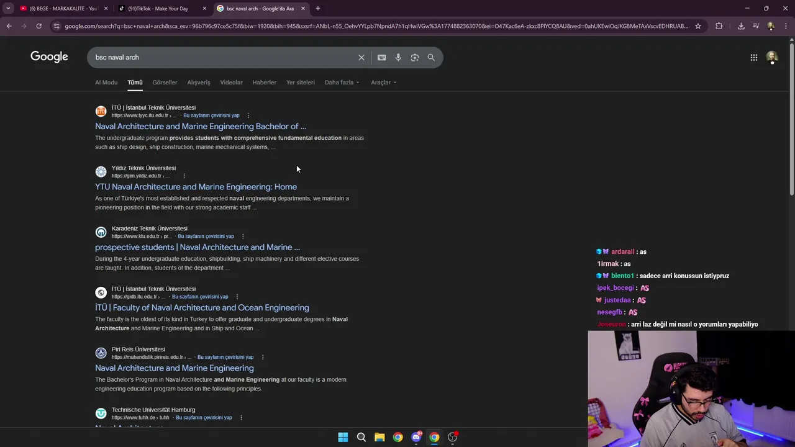The width and height of the screenshot is (795, 447).
Task: Click the Yıldız Teknik Üniversitesi site name
Action: (143, 168)
